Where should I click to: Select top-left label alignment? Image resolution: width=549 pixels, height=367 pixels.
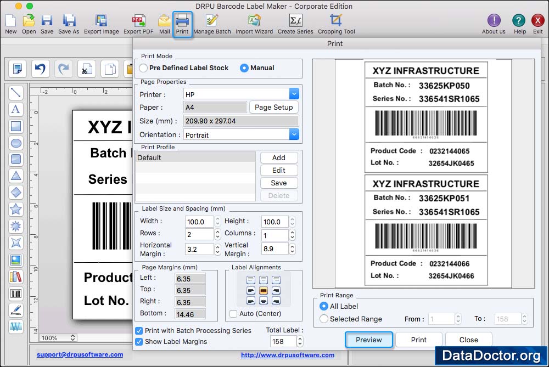coord(251,280)
